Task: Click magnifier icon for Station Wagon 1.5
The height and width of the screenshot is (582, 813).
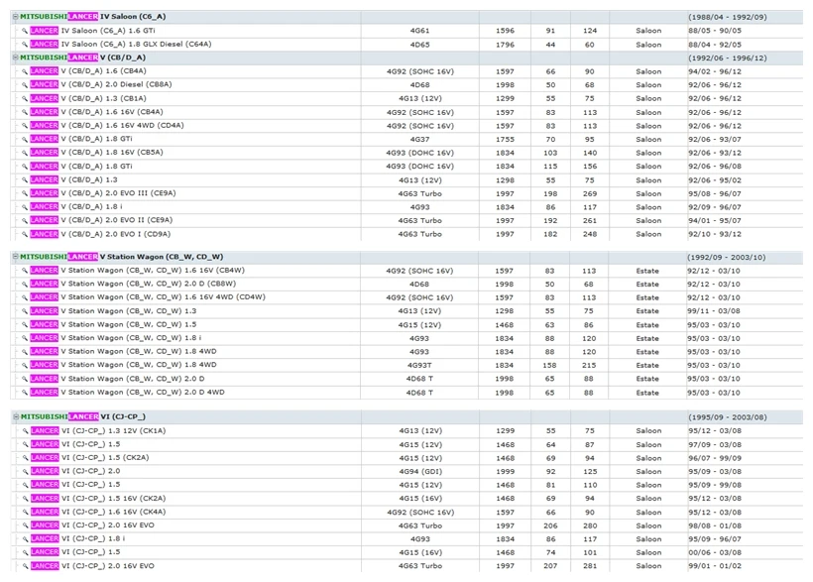Action: point(25,325)
